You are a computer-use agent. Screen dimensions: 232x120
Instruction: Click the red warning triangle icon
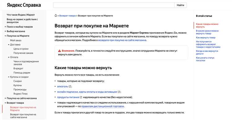pos(59,51)
